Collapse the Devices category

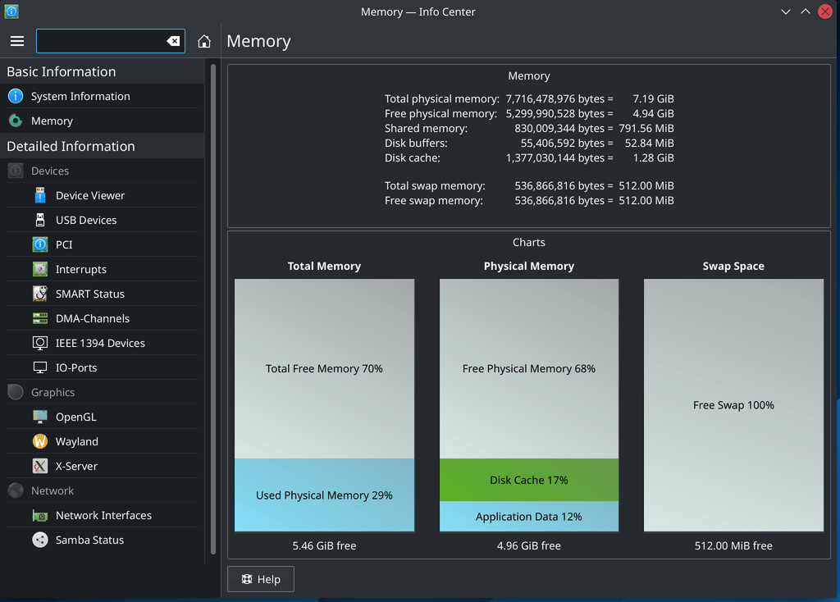click(103, 171)
